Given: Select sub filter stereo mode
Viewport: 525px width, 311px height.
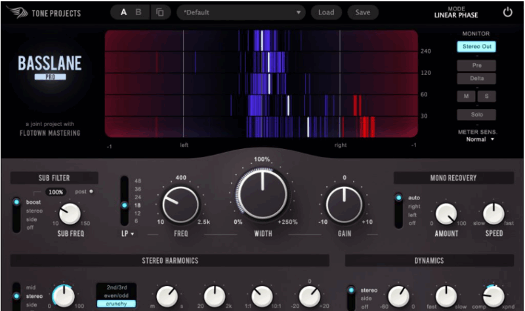Looking at the screenshot, I should point(34,211).
